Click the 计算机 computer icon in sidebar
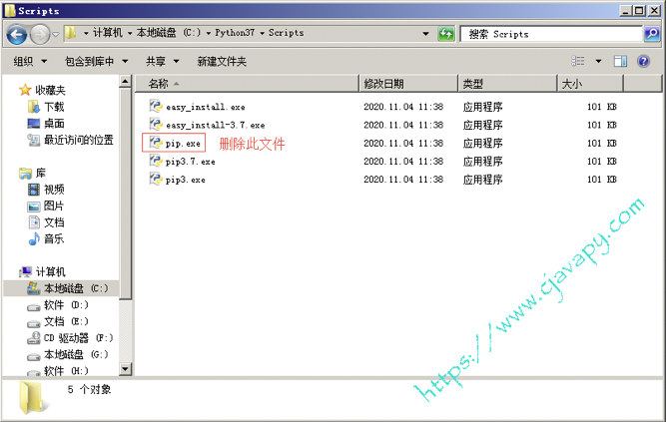 (x=26, y=271)
